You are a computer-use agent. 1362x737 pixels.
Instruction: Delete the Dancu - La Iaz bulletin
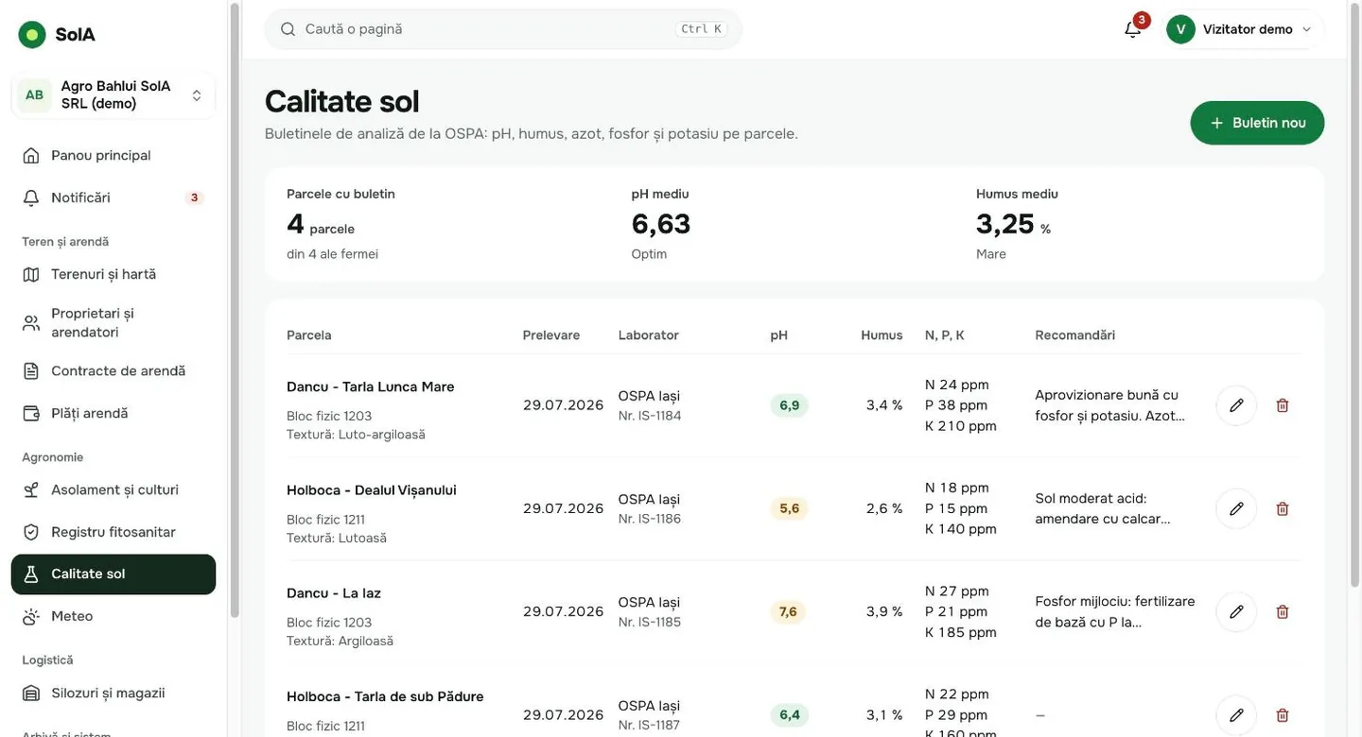(1283, 611)
